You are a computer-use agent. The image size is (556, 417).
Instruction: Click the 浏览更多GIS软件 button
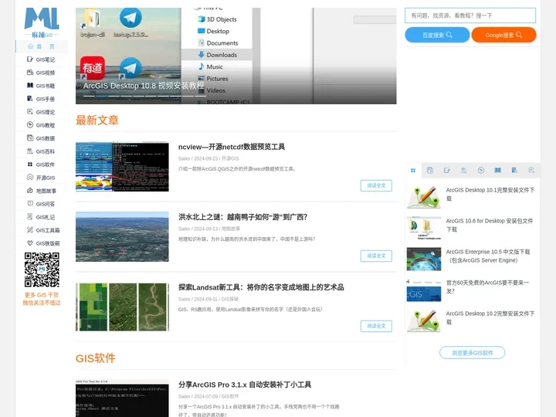click(473, 353)
